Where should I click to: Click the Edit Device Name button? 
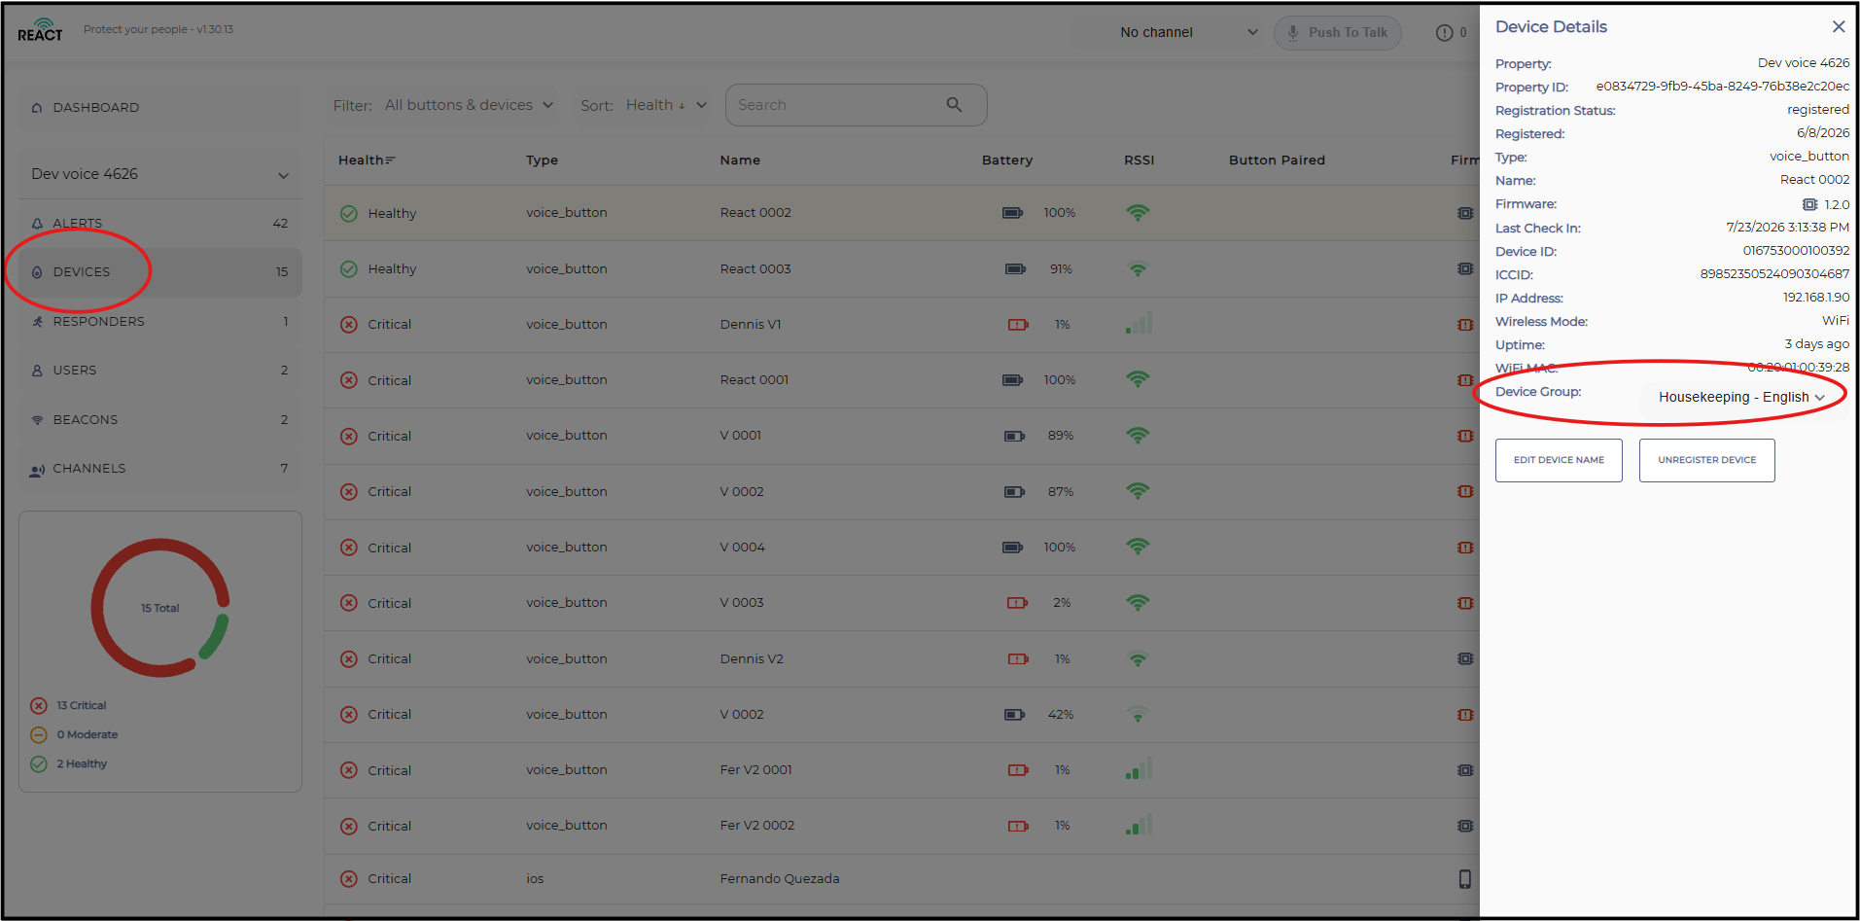click(x=1559, y=460)
